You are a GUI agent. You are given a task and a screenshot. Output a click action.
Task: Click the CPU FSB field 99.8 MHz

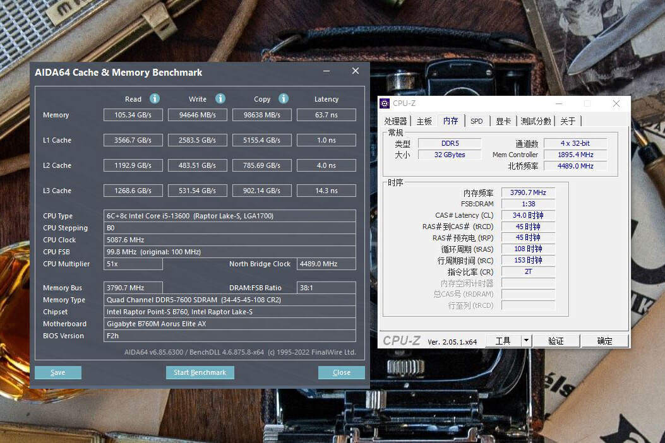coord(230,252)
